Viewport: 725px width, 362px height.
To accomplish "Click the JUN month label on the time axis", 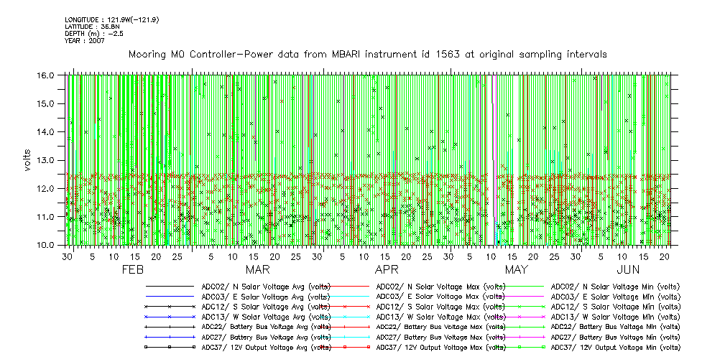I will click(629, 269).
